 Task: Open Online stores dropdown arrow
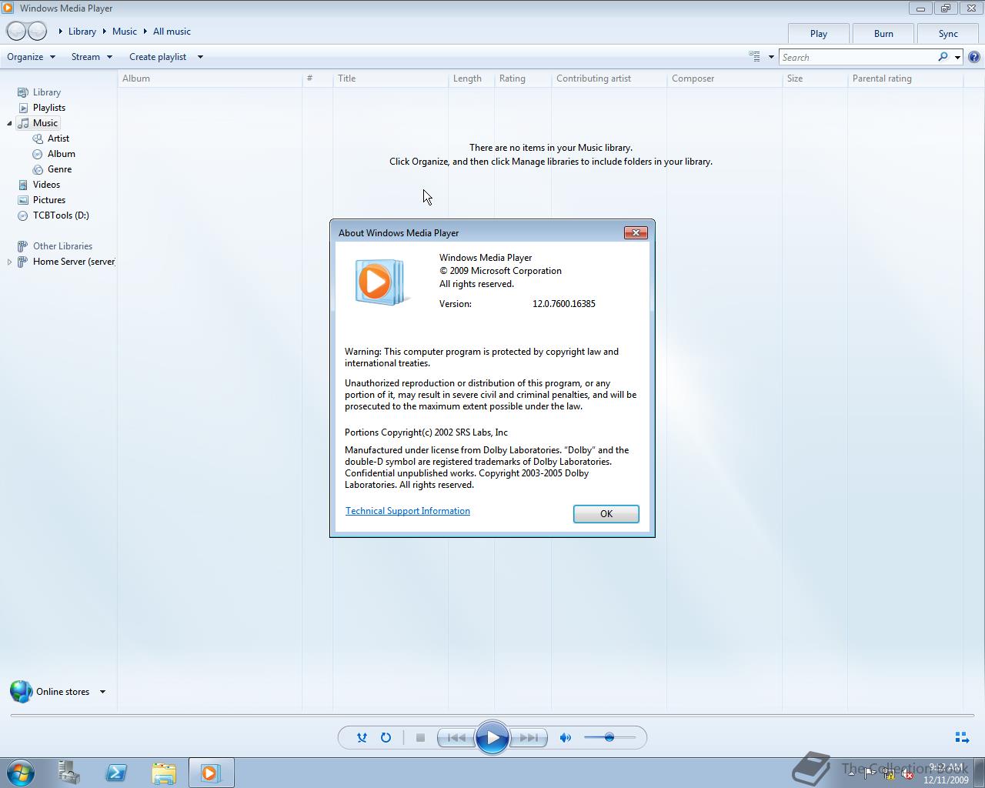point(102,692)
